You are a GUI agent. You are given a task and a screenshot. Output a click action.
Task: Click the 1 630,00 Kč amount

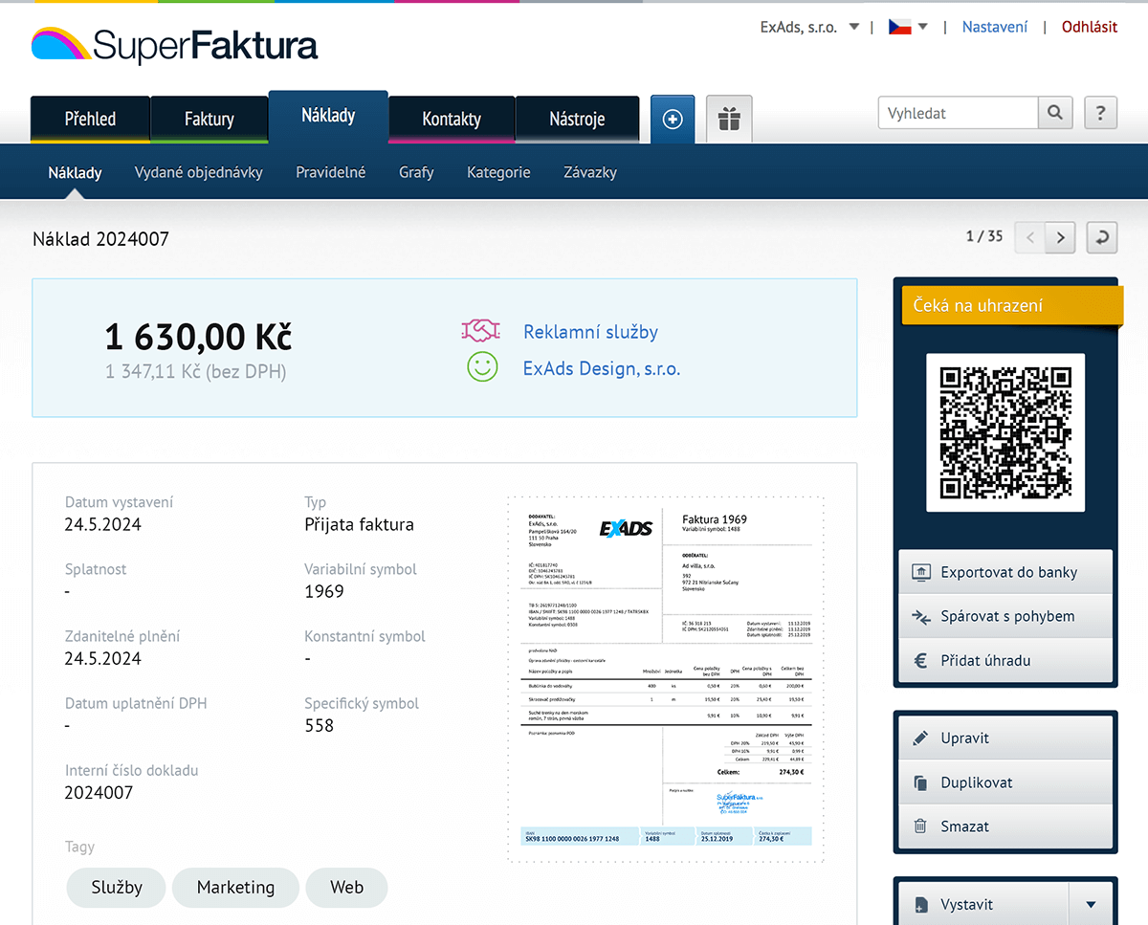(x=198, y=337)
